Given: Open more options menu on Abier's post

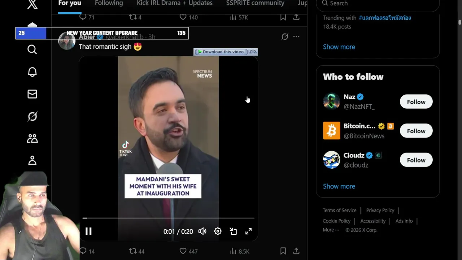Looking at the screenshot, I should [x=296, y=36].
